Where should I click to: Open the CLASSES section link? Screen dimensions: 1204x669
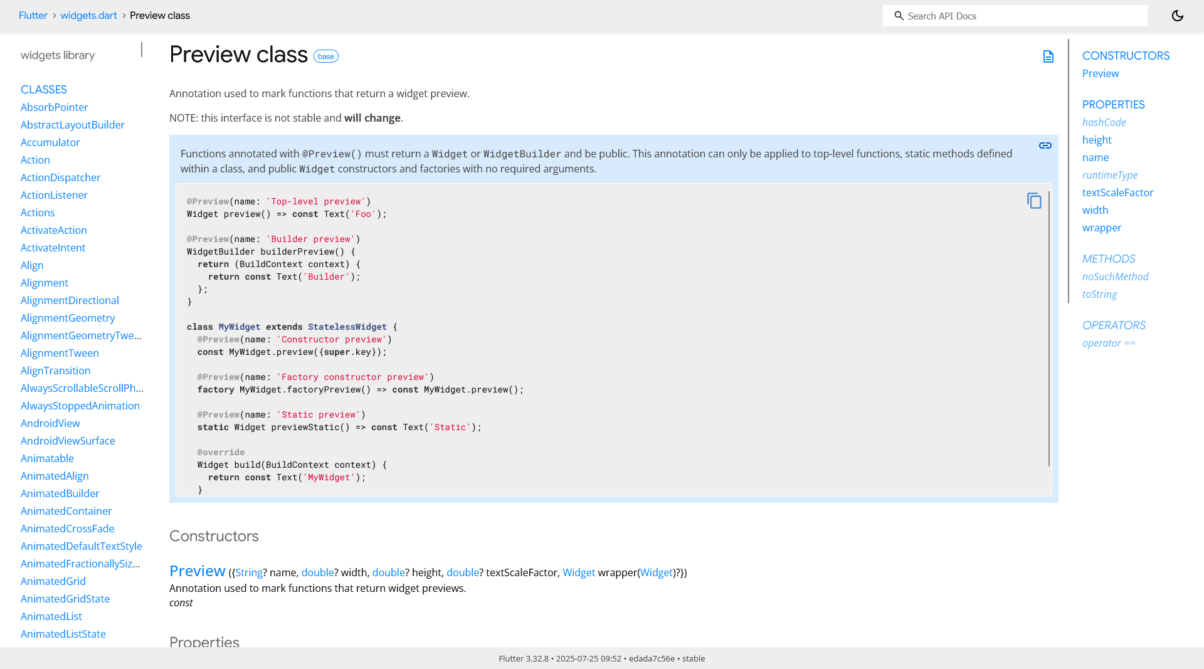click(44, 90)
